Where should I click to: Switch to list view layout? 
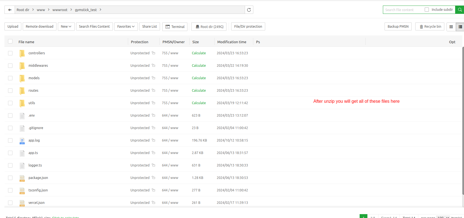tap(460, 27)
